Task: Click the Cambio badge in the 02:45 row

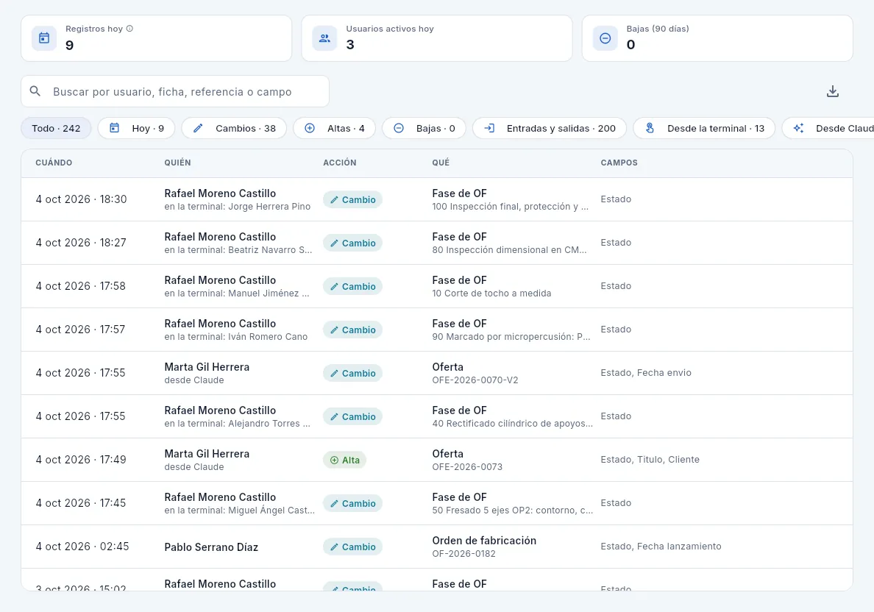Action: 352,547
